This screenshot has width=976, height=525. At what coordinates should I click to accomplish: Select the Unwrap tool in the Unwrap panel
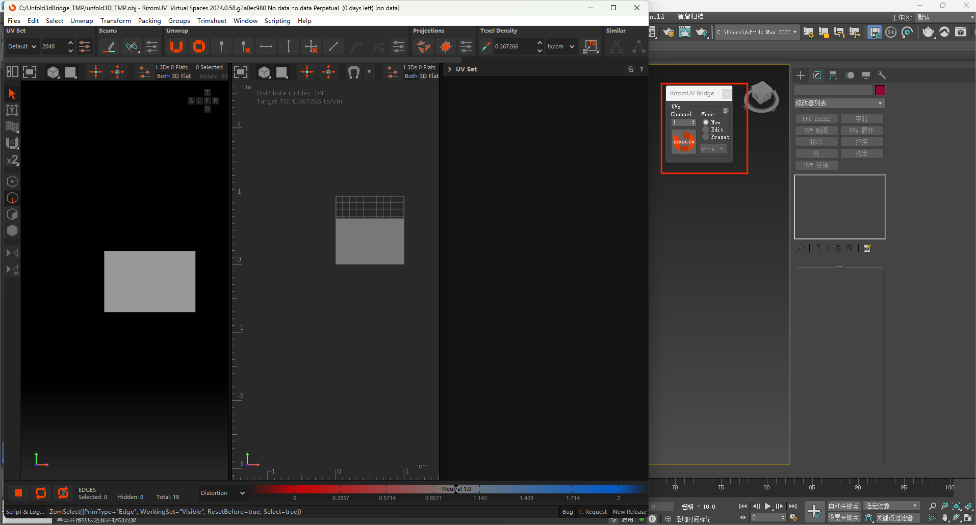coord(176,46)
